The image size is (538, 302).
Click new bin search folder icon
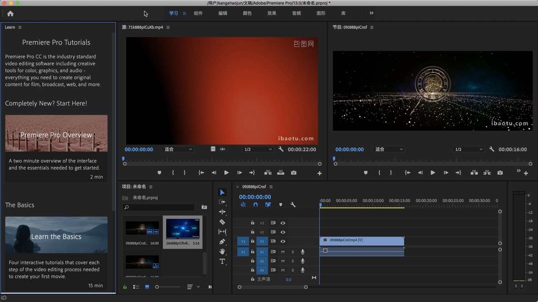tap(204, 207)
